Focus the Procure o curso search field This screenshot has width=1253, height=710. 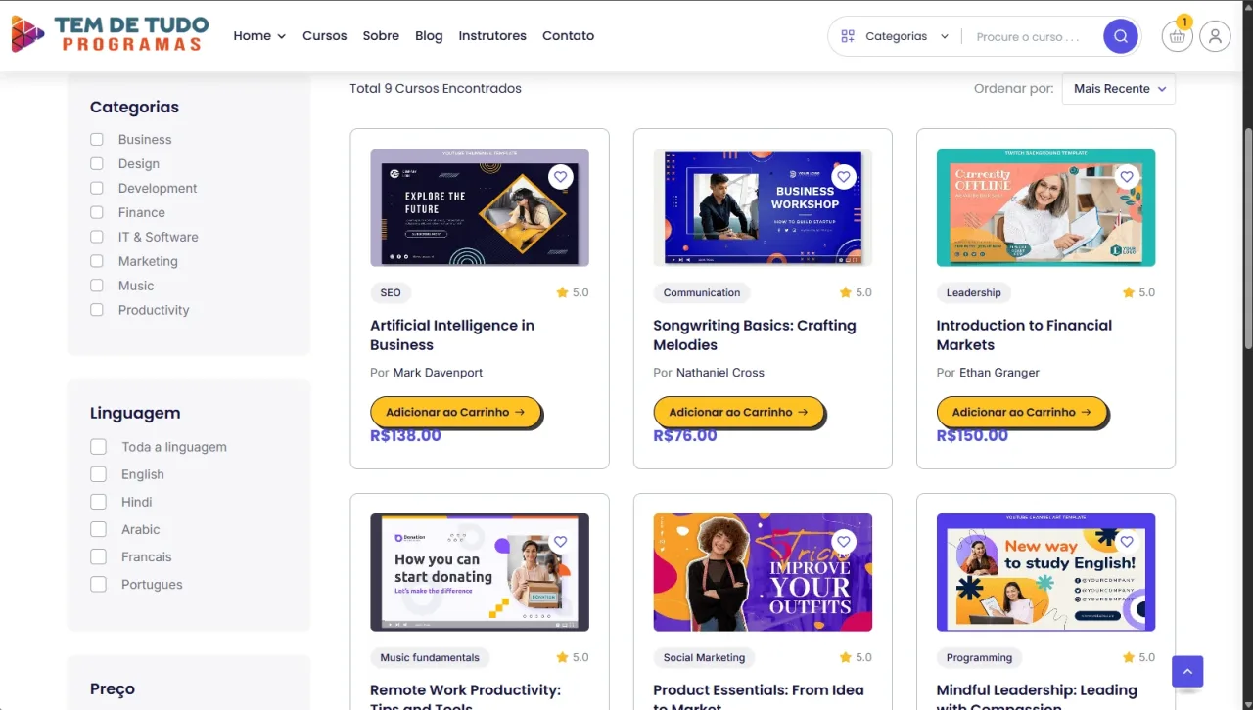tap(1033, 36)
